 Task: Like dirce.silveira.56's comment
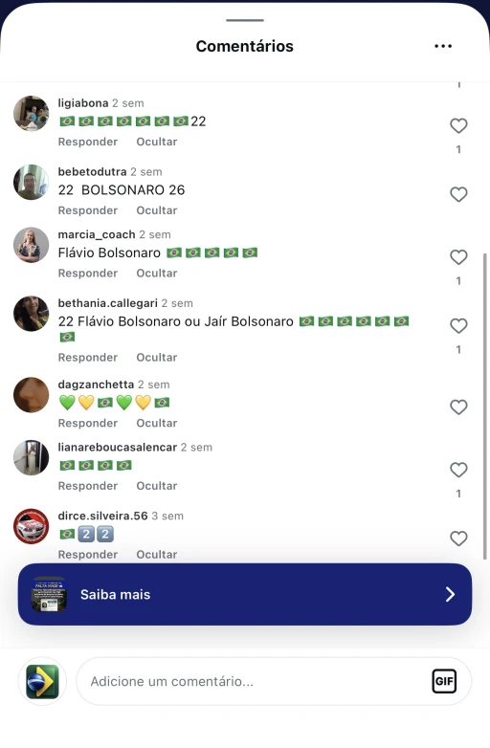[458, 539]
